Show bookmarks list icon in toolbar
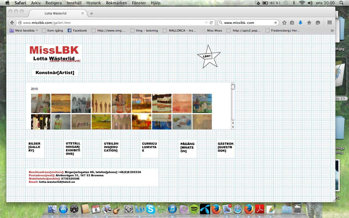Viewport: 349px width, 218px height. click(292, 23)
